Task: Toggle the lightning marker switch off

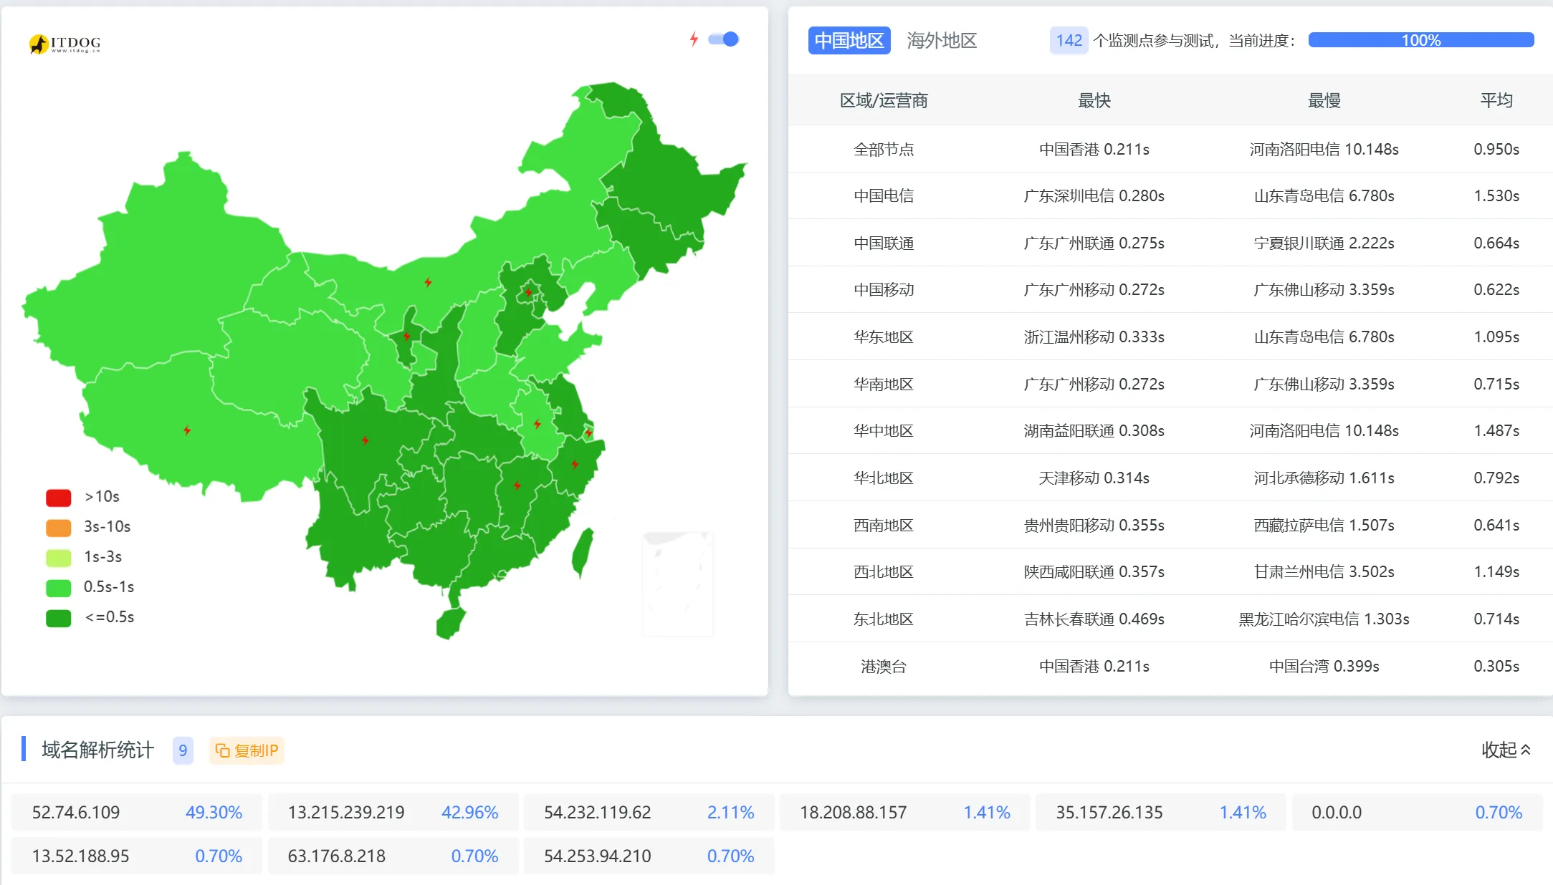Action: tap(724, 39)
